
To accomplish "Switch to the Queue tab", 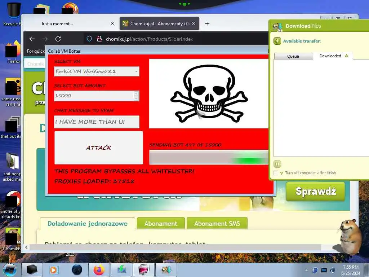I will tap(293, 56).
